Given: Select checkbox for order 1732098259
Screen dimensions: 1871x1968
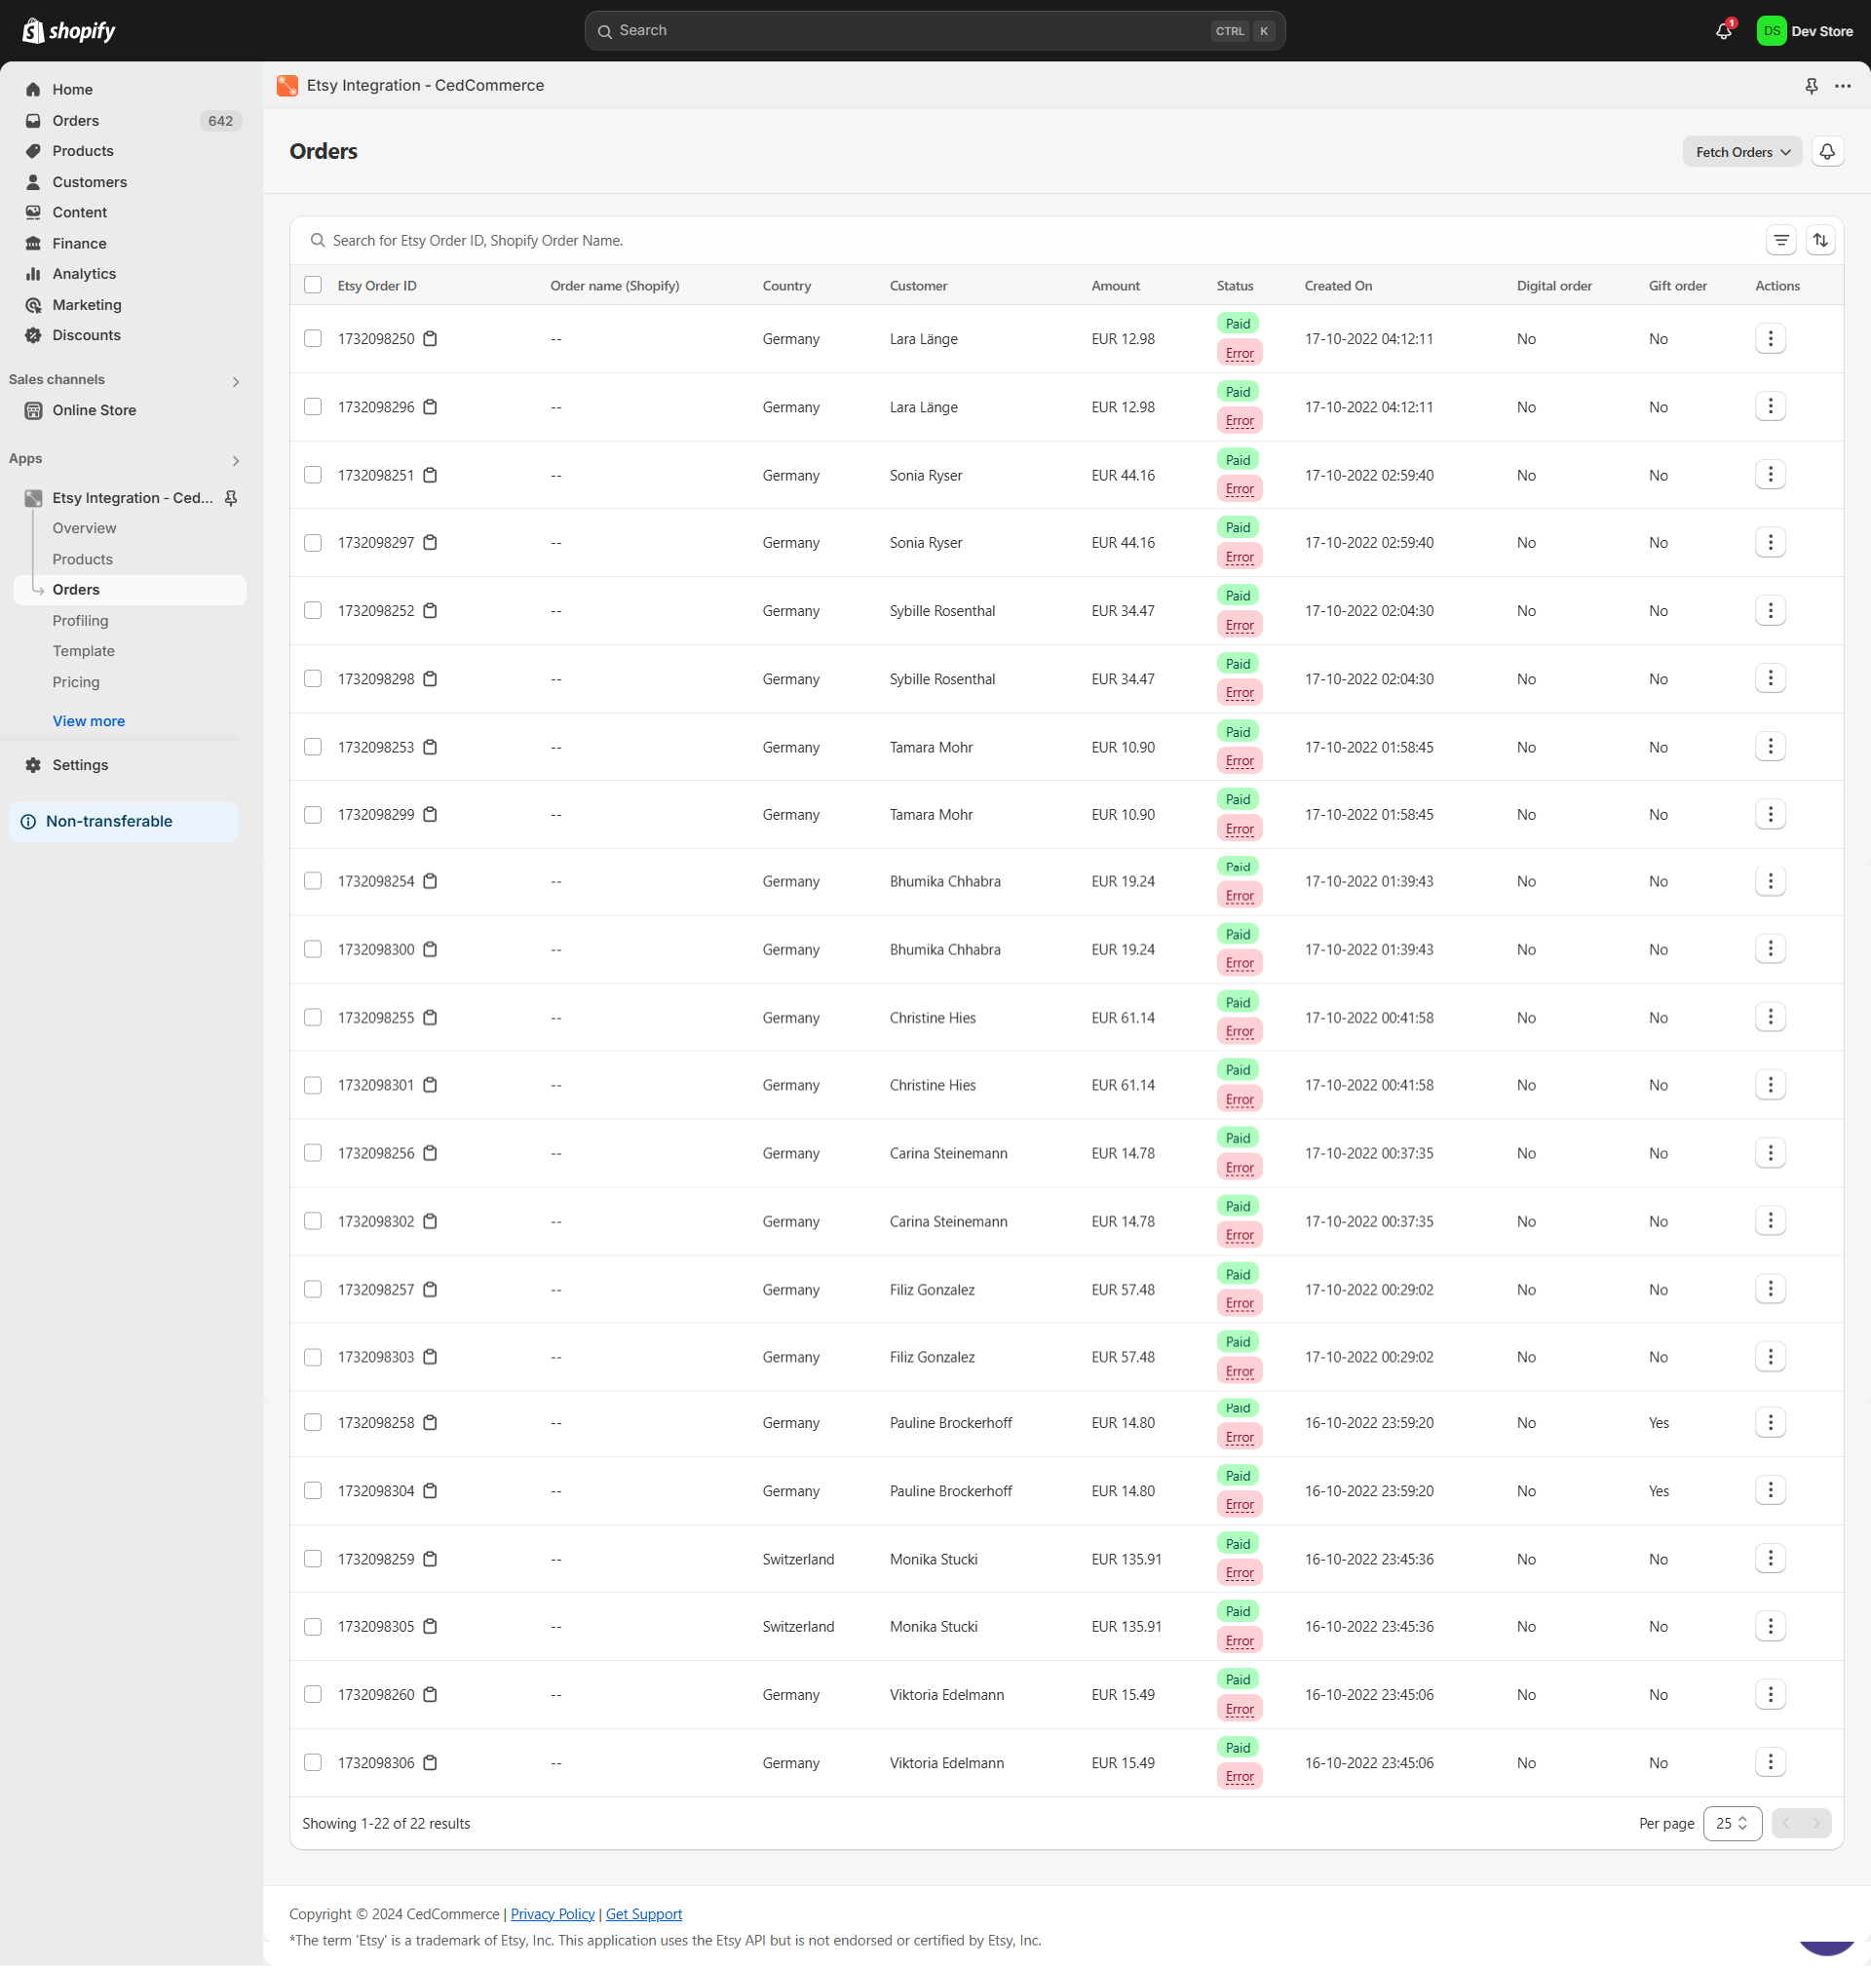Looking at the screenshot, I should 313,1559.
